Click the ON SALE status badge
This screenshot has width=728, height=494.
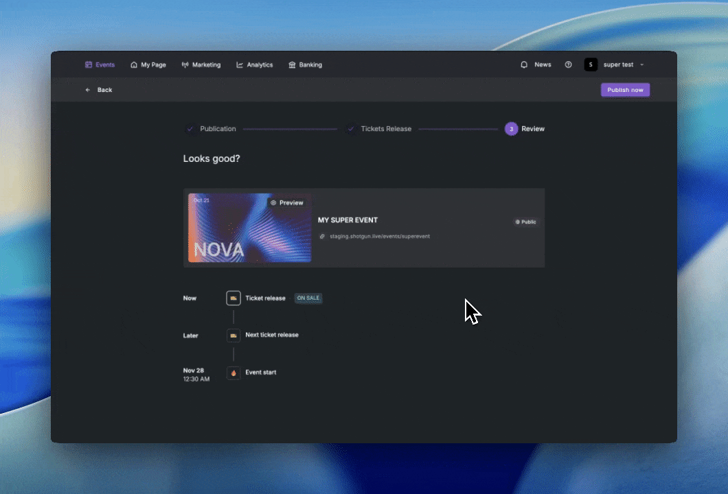(x=308, y=298)
